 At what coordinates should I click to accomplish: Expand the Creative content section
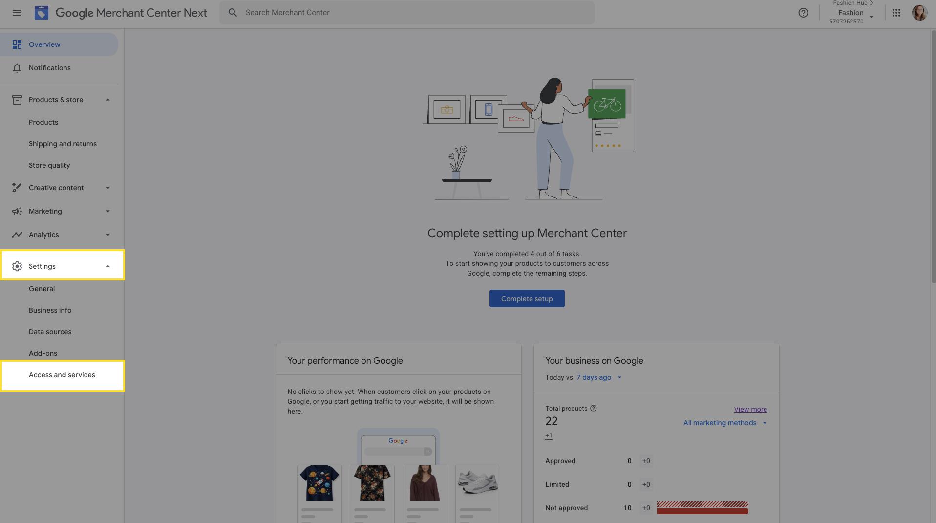coord(108,188)
